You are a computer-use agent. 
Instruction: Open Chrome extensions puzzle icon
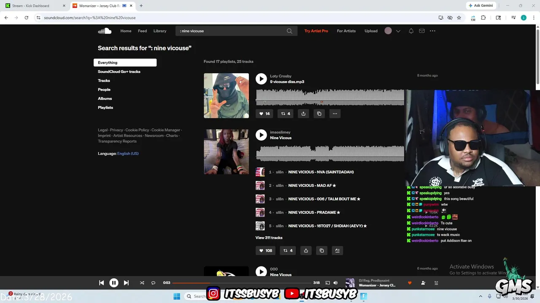pyautogui.click(x=483, y=18)
